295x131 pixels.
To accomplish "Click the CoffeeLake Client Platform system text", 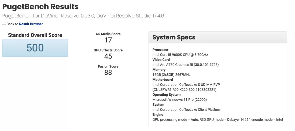I will tap(187, 110).
